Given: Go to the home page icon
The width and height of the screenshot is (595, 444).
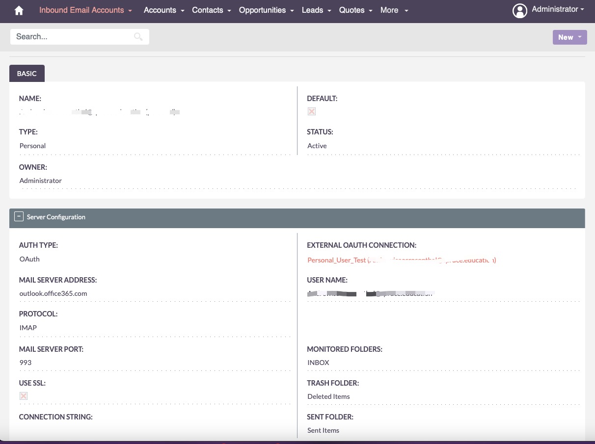Looking at the screenshot, I should [x=19, y=10].
